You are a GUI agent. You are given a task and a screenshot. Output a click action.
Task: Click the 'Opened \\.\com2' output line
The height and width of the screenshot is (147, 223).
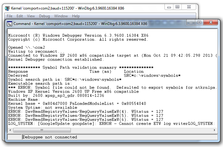pyautogui.click(x=26, y=47)
